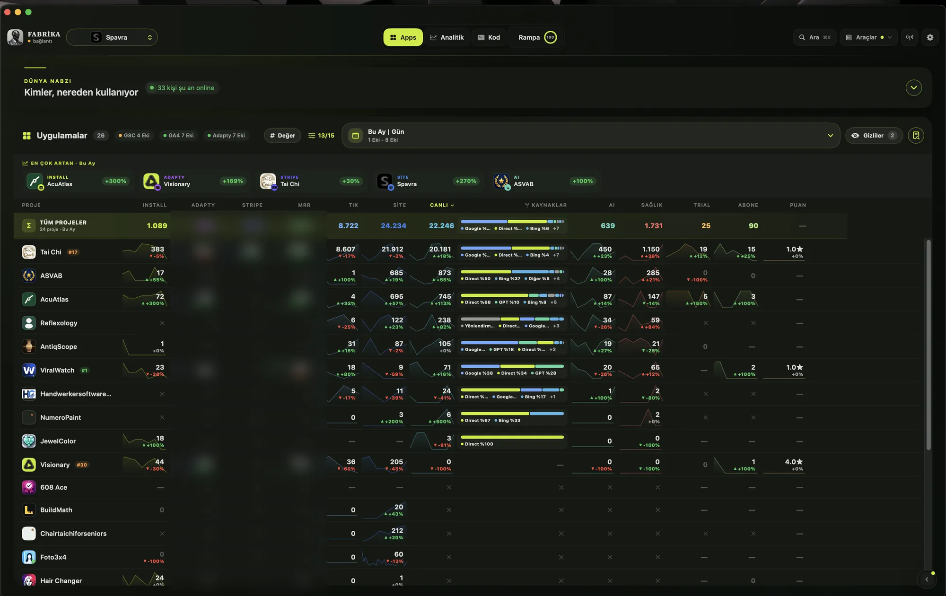Open the Spavra project selector dropdown

[x=112, y=37]
